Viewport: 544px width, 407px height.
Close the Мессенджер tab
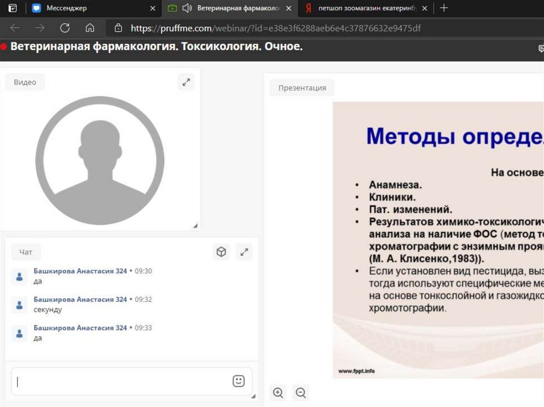(152, 8)
